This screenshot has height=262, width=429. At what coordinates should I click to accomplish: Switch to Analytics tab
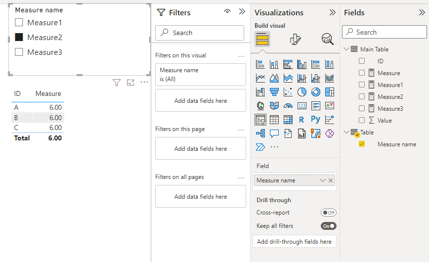[x=327, y=39]
